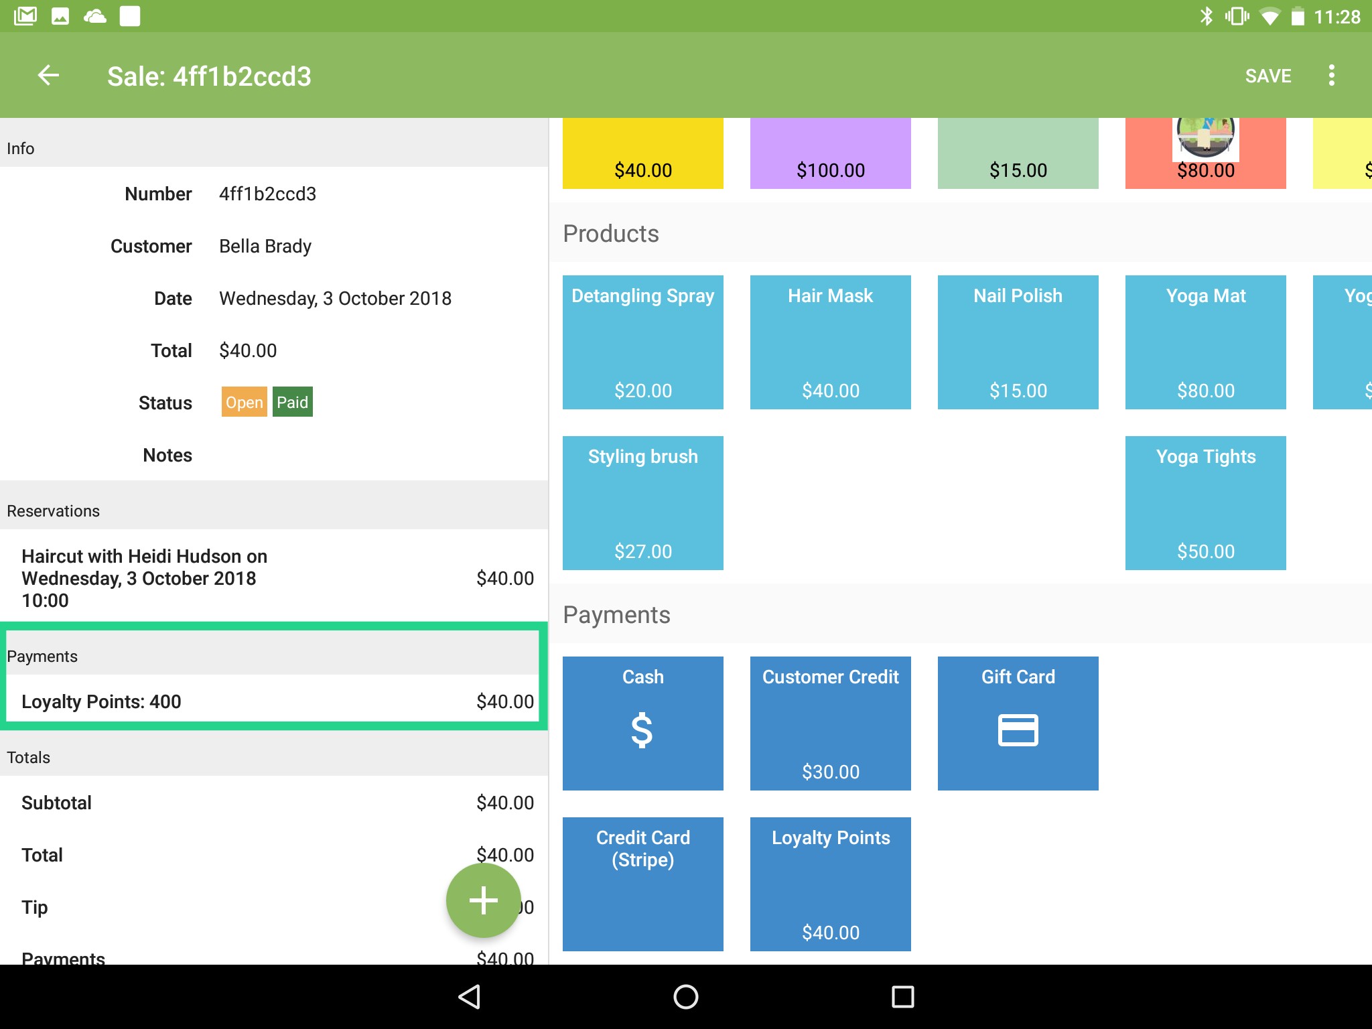Viewport: 1372px width, 1029px height.
Task: Select the Cash payment tile
Action: (x=642, y=723)
